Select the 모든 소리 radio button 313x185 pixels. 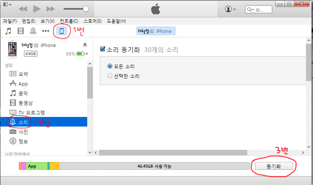[x=110, y=66]
